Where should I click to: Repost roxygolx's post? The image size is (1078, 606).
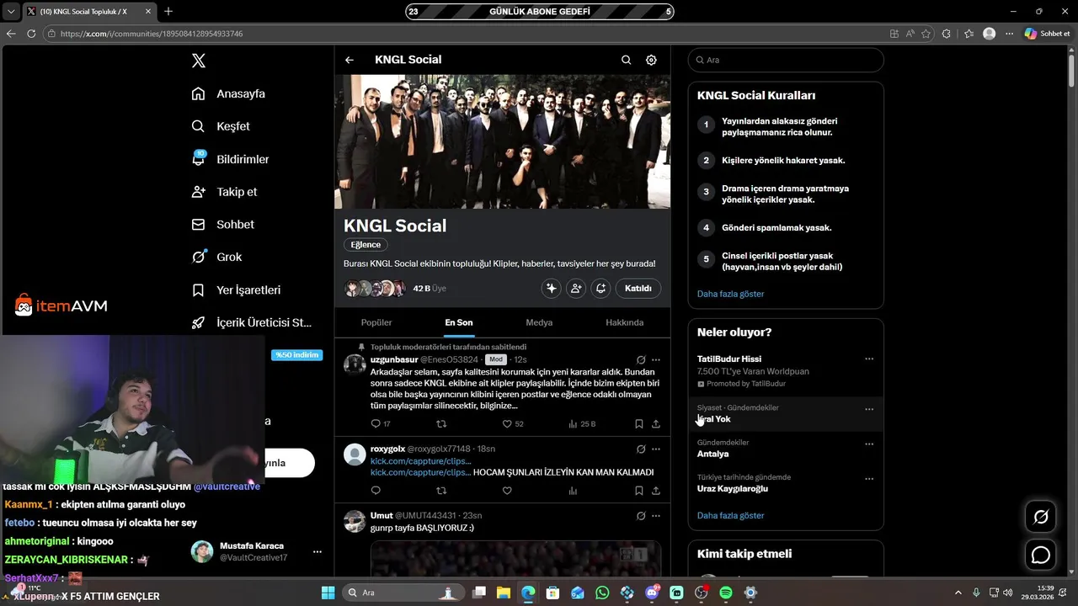[441, 491]
